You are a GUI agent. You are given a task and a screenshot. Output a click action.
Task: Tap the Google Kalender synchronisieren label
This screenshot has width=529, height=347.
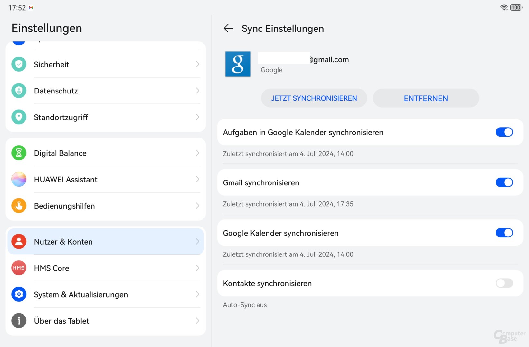[x=281, y=233]
